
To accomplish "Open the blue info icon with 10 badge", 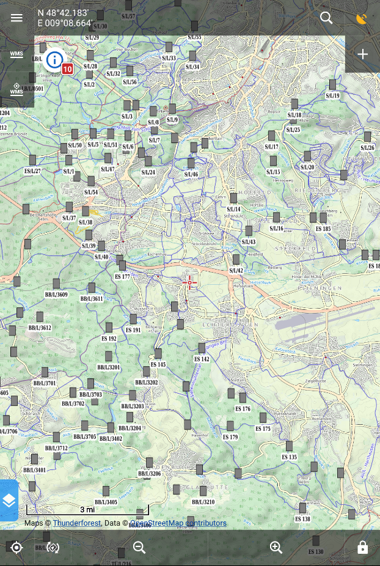I will pyautogui.click(x=56, y=60).
